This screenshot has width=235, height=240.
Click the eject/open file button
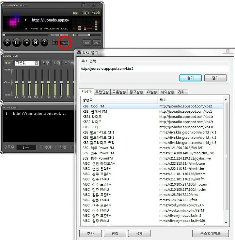[x=44, y=43]
